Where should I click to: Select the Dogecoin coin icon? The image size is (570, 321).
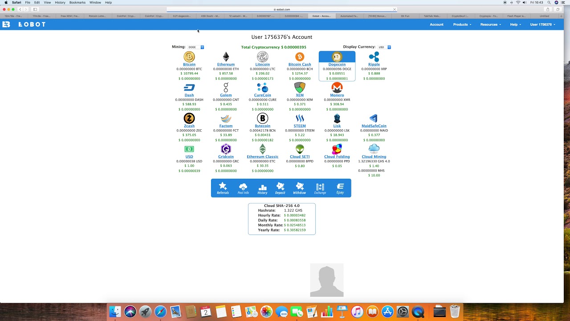tap(337, 57)
